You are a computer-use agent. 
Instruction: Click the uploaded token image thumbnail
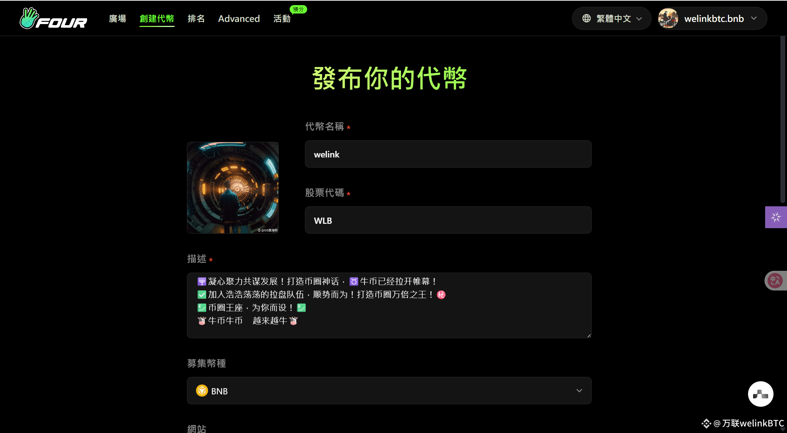coord(233,188)
